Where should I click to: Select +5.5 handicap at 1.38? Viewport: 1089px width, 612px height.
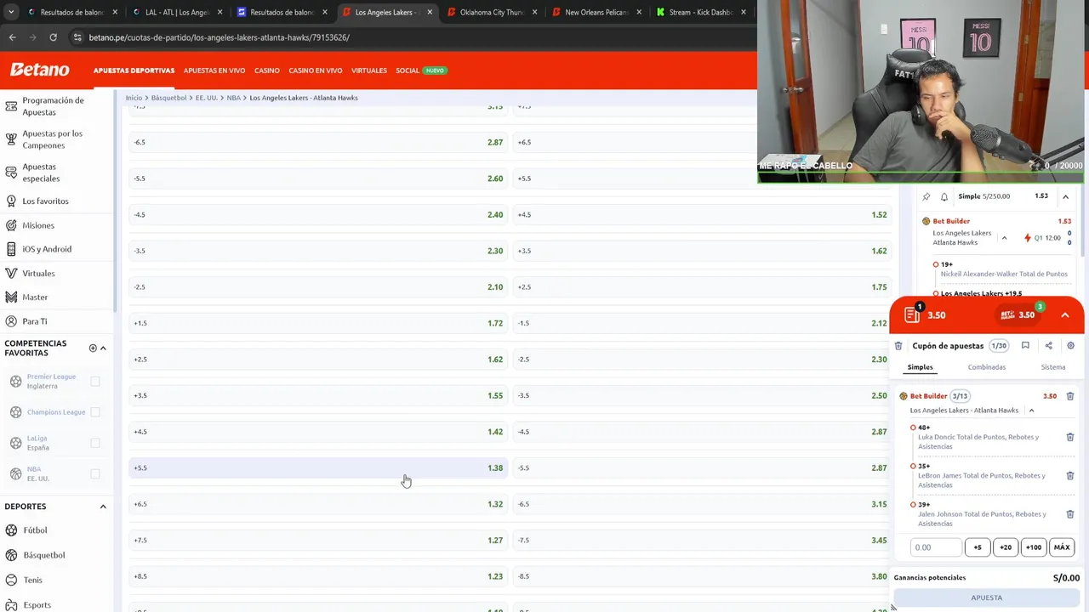[x=318, y=467]
